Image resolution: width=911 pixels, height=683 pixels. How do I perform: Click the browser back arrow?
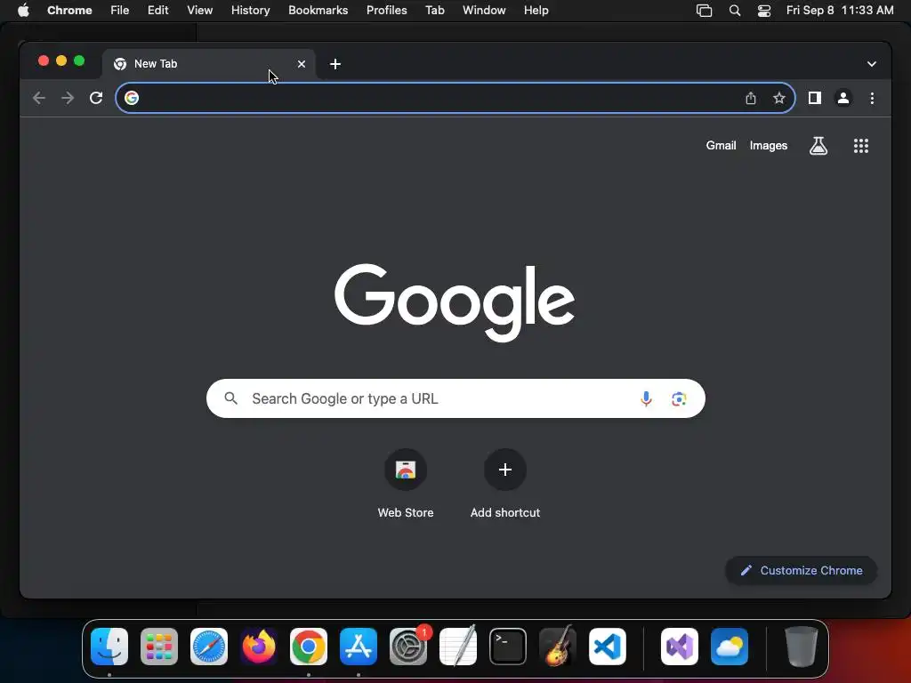(x=39, y=98)
